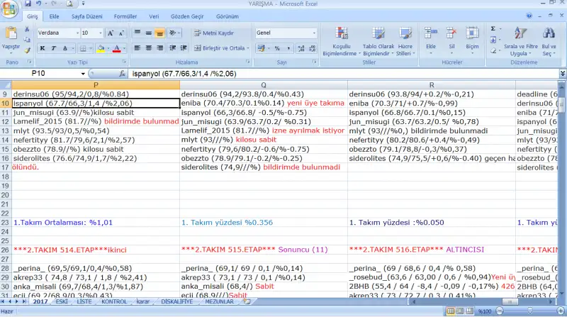Toggle italic T formatting

pos(53,48)
